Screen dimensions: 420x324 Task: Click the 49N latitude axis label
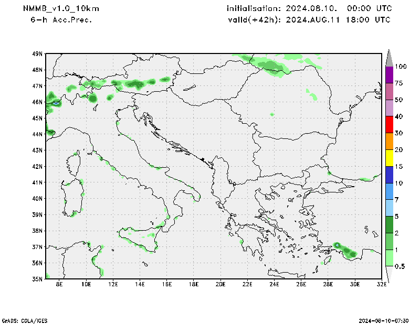click(37, 54)
